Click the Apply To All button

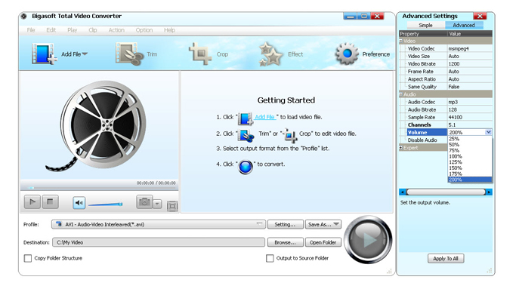[x=446, y=259]
